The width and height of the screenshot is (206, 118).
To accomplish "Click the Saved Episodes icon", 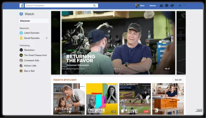I will 21,38.
